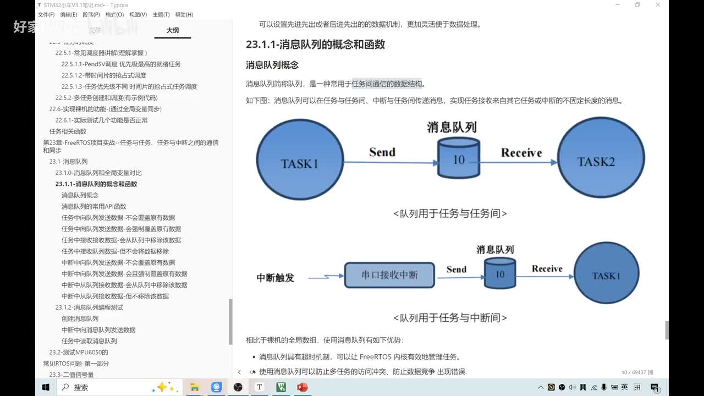704x396 pixels.
Task: Go to outline entry 常见RTOS问题-第一部分
Action: [76, 364]
